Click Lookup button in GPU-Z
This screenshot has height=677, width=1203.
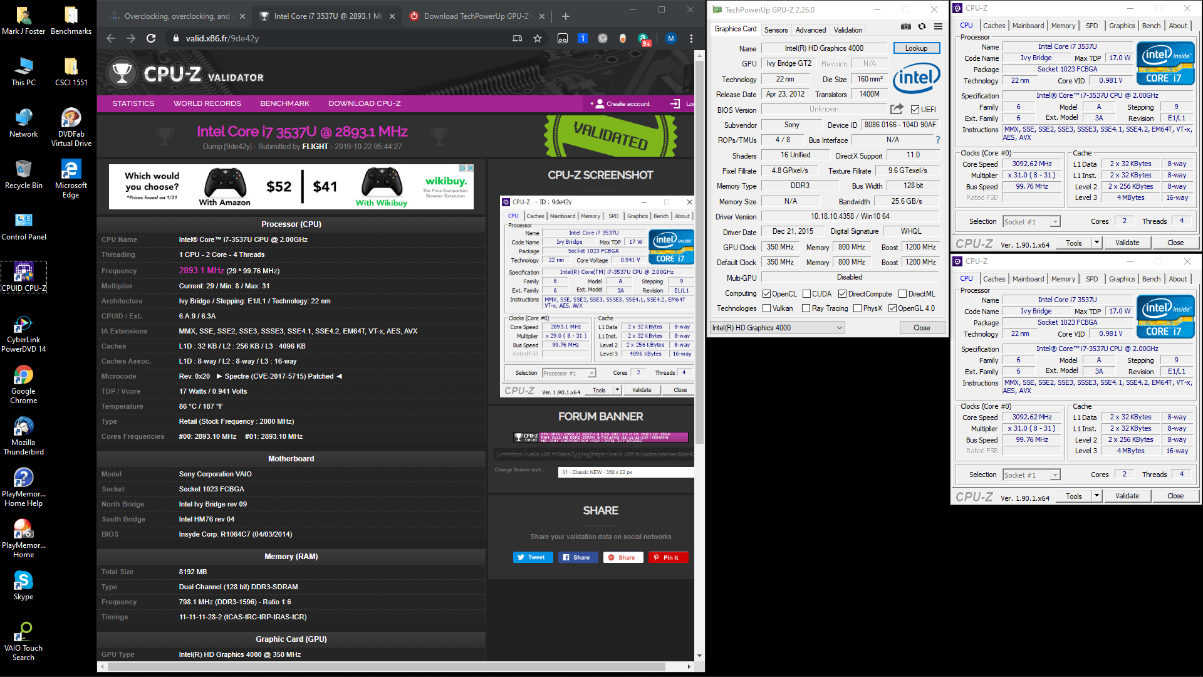[x=916, y=48]
